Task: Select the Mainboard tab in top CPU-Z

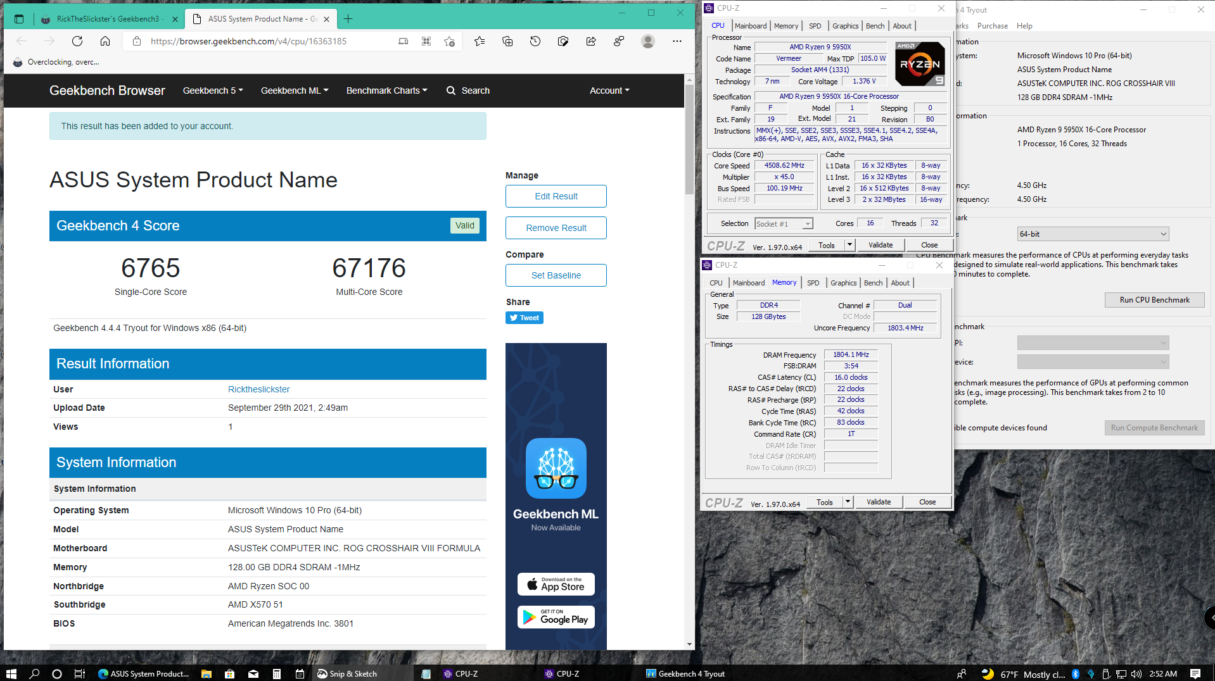Action: coord(751,26)
